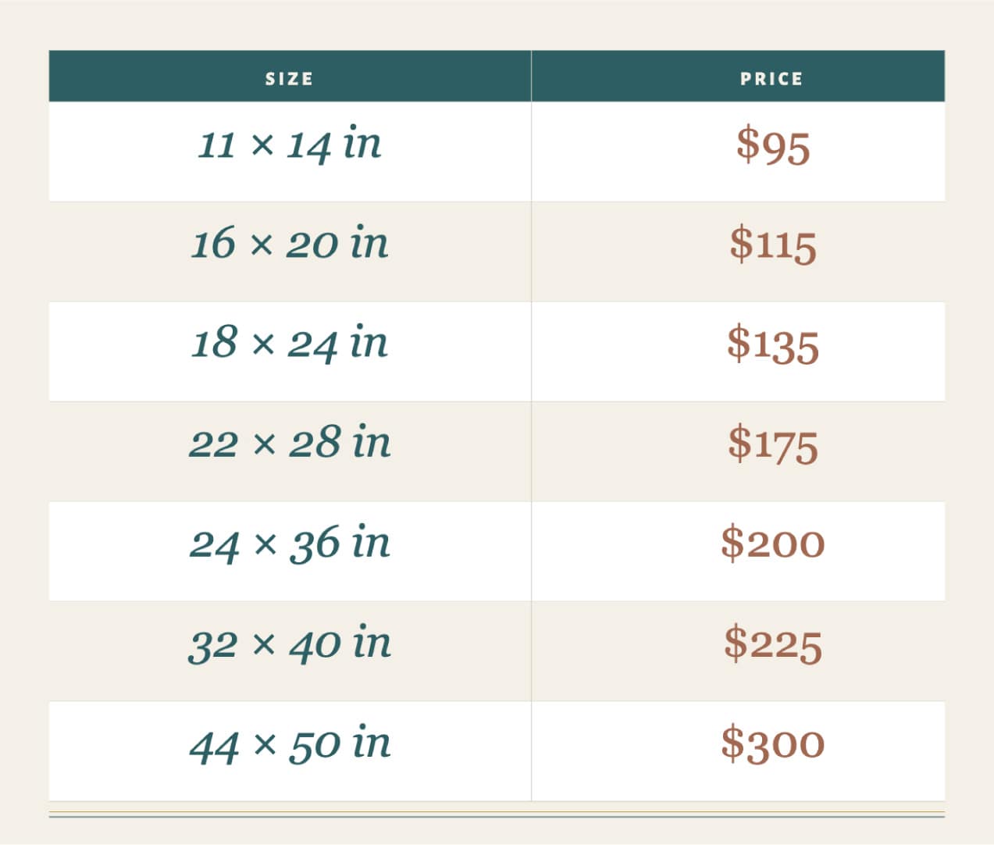Choose the 18 × 24 in size
This screenshot has height=845, width=994.
[x=289, y=344]
